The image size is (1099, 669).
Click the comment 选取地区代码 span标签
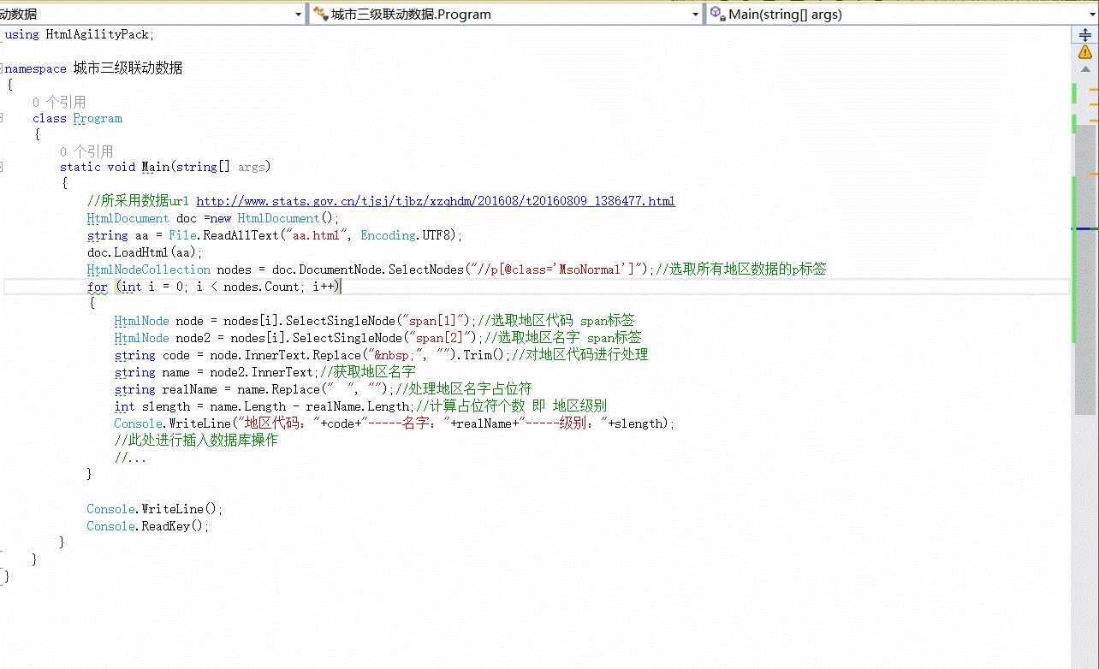tap(563, 321)
